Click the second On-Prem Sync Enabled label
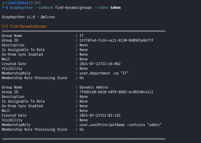201x143 pixels. tap(22, 106)
